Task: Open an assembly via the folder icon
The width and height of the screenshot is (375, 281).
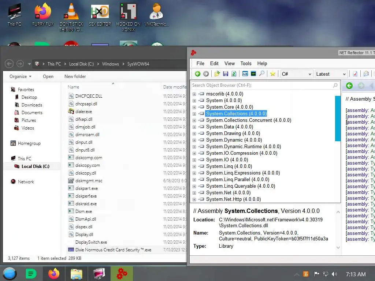Action: 217,74
